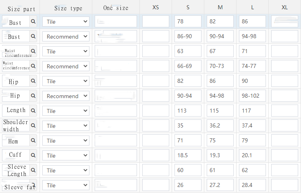Viewport: 301px width, 193px height.
Task: Open the search lookup for Hem
Action: click(x=33, y=141)
